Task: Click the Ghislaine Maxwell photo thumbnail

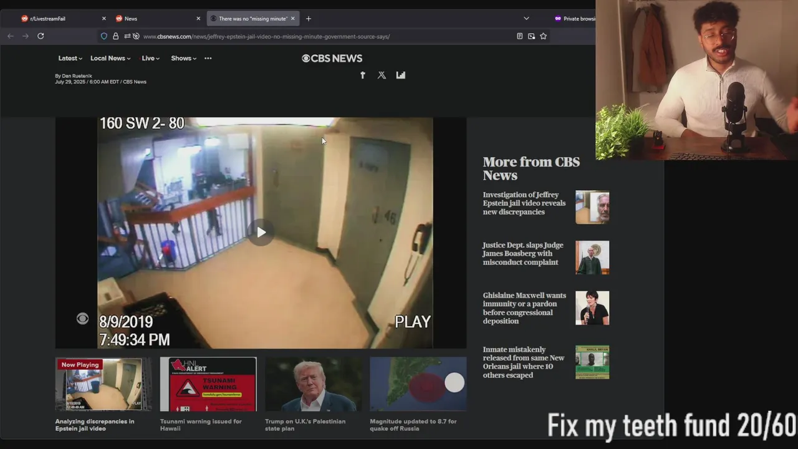Action: 592,308
